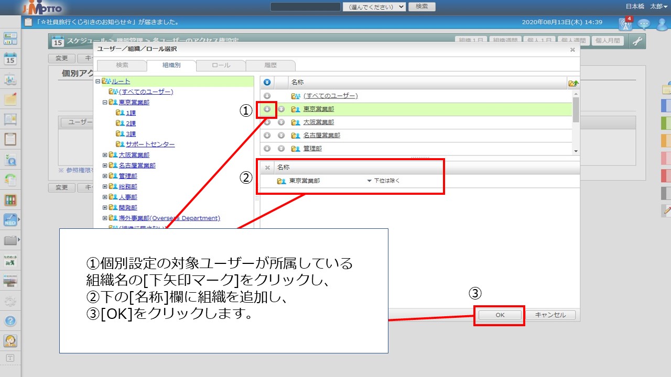Open the 太郎 user menu

pos(658,7)
